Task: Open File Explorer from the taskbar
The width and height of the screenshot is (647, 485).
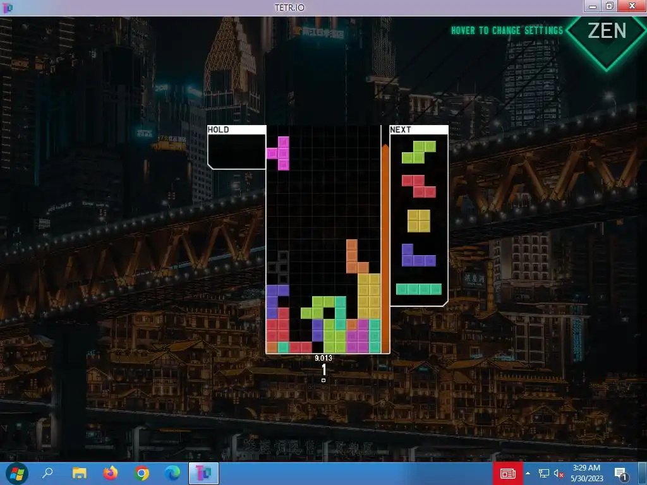Action: [79, 474]
